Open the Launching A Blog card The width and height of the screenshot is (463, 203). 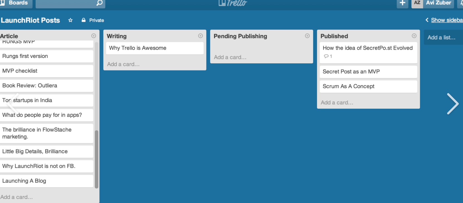(47, 181)
